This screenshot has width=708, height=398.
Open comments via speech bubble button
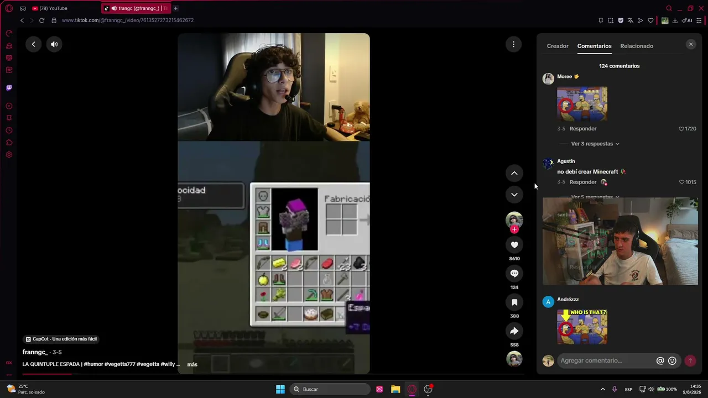514,274
